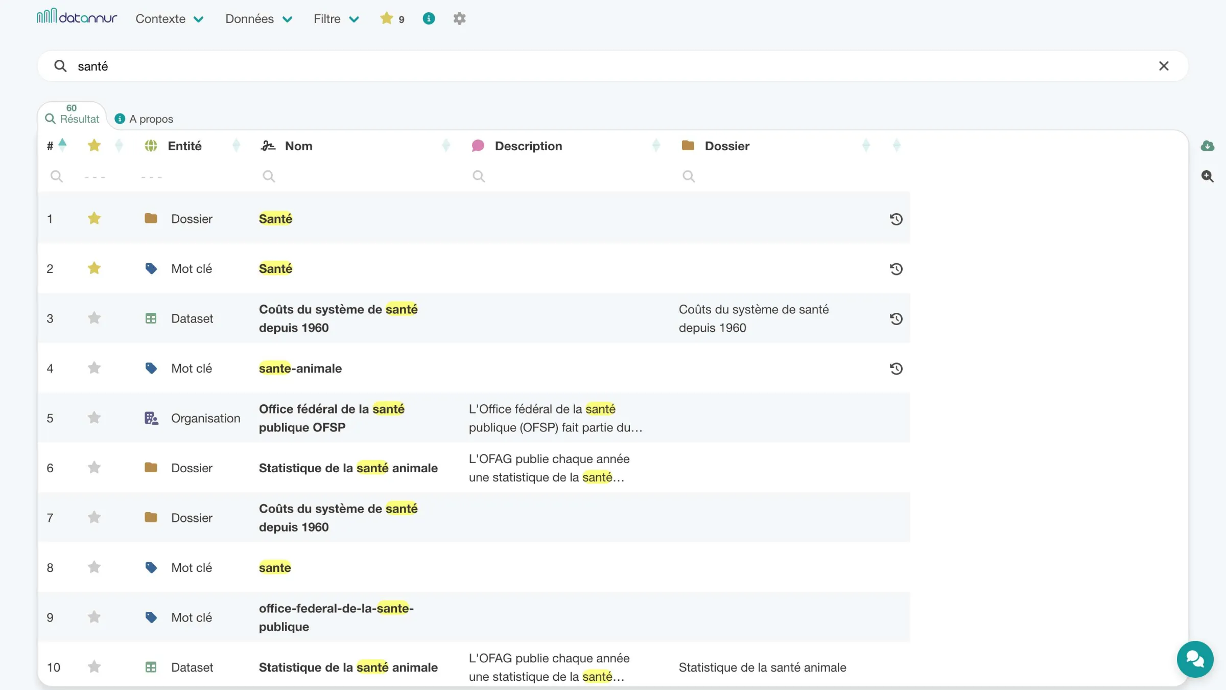Click the tag icon in row 9
The height and width of the screenshot is (690, 1226).
point(151,617)
